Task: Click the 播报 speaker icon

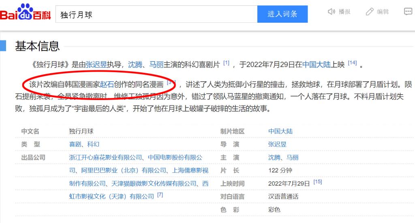Action: 332,12
